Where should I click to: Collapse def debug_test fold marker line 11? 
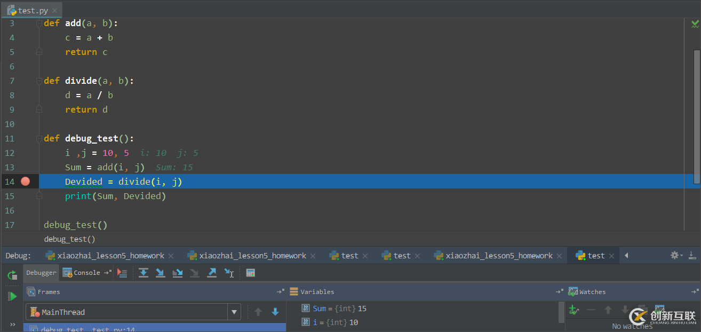[x=39, y=139]
